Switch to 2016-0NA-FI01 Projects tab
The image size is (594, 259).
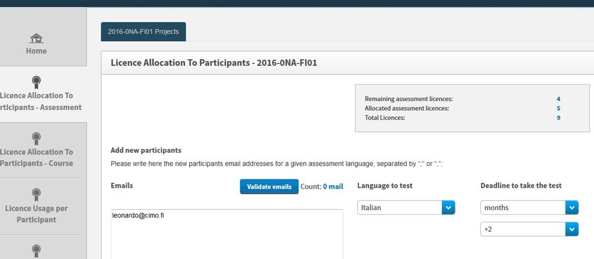[143, 31]
